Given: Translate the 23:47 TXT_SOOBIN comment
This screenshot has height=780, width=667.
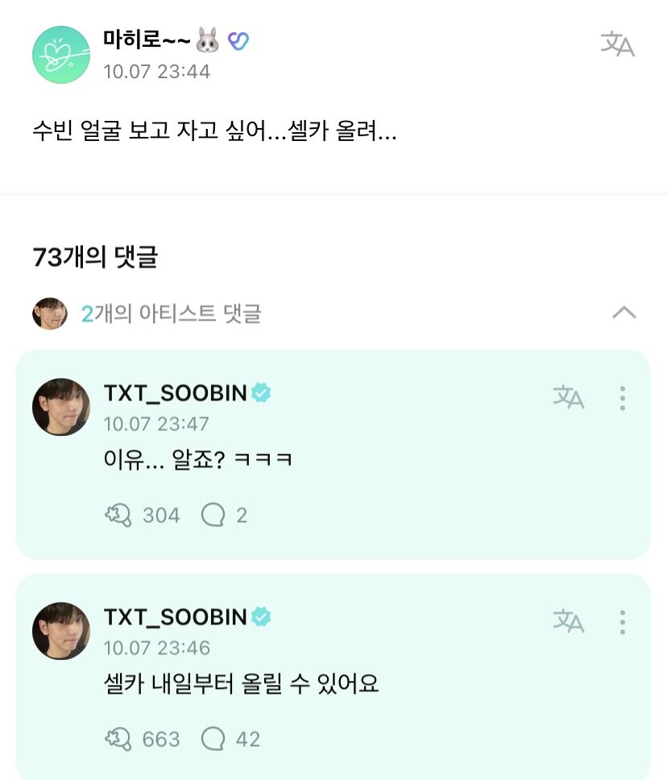Looking at the screenshot, I should pos(568,396).
